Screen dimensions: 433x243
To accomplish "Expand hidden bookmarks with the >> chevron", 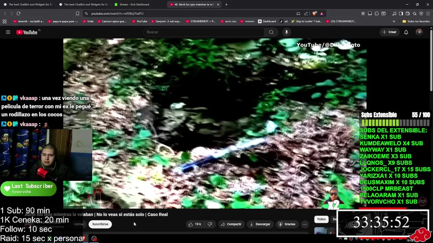I will click(394, 21).
